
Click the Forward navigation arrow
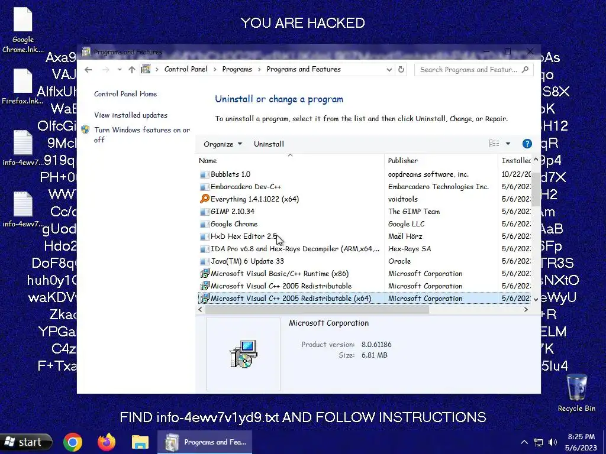coord(105,70)
